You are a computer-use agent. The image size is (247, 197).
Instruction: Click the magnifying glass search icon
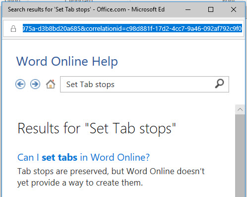pyautogui.click(x=219, y=84)
